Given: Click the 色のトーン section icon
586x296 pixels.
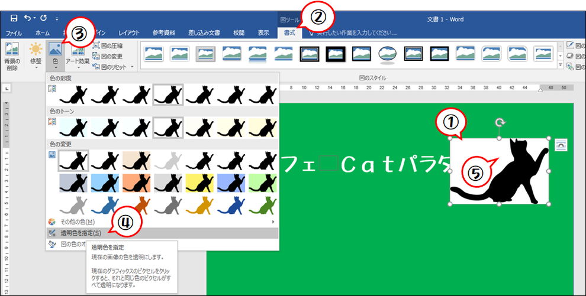Looking at the screenshot, I should pyautogui.click(x=51, y=122).
